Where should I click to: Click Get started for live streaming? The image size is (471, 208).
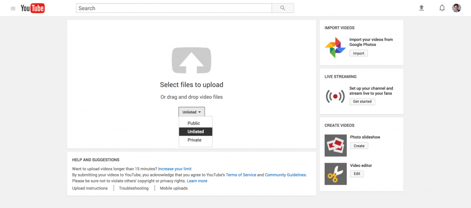pos(362,101)
